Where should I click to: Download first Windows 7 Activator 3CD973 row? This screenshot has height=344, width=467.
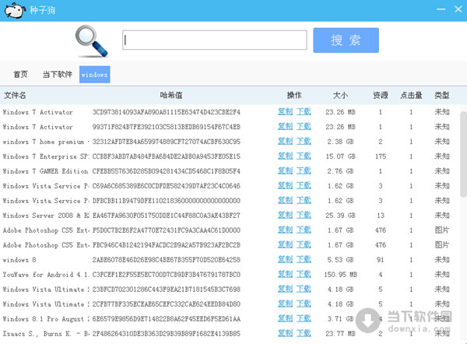(304, 112)
